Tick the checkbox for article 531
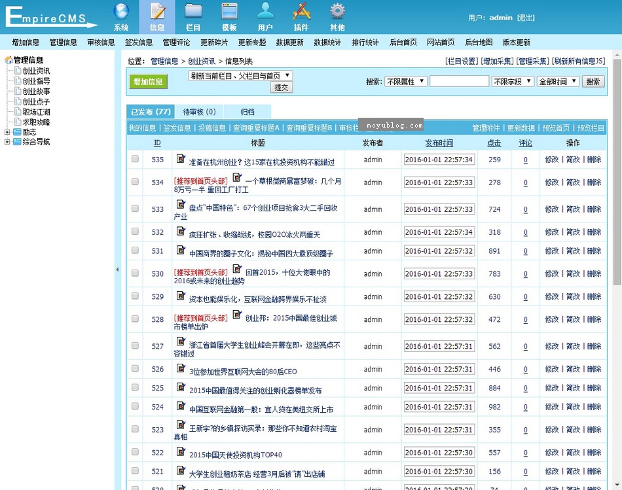The image size is (622, 490). tap(136, 250)
